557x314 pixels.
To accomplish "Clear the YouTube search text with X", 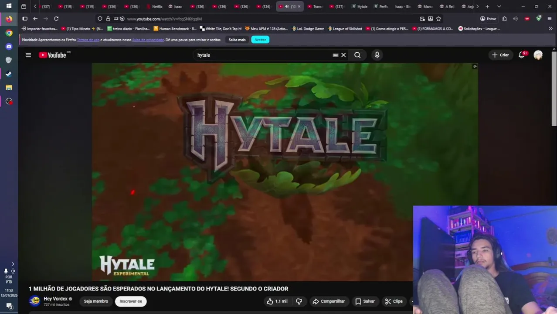I will (x=343, y=55).
